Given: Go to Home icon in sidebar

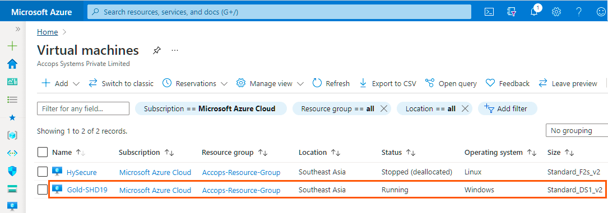Looking at the screenshot, I should [12, 64].
